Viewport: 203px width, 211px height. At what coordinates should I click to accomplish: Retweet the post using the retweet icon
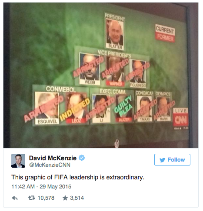click(x=32, y=198)
